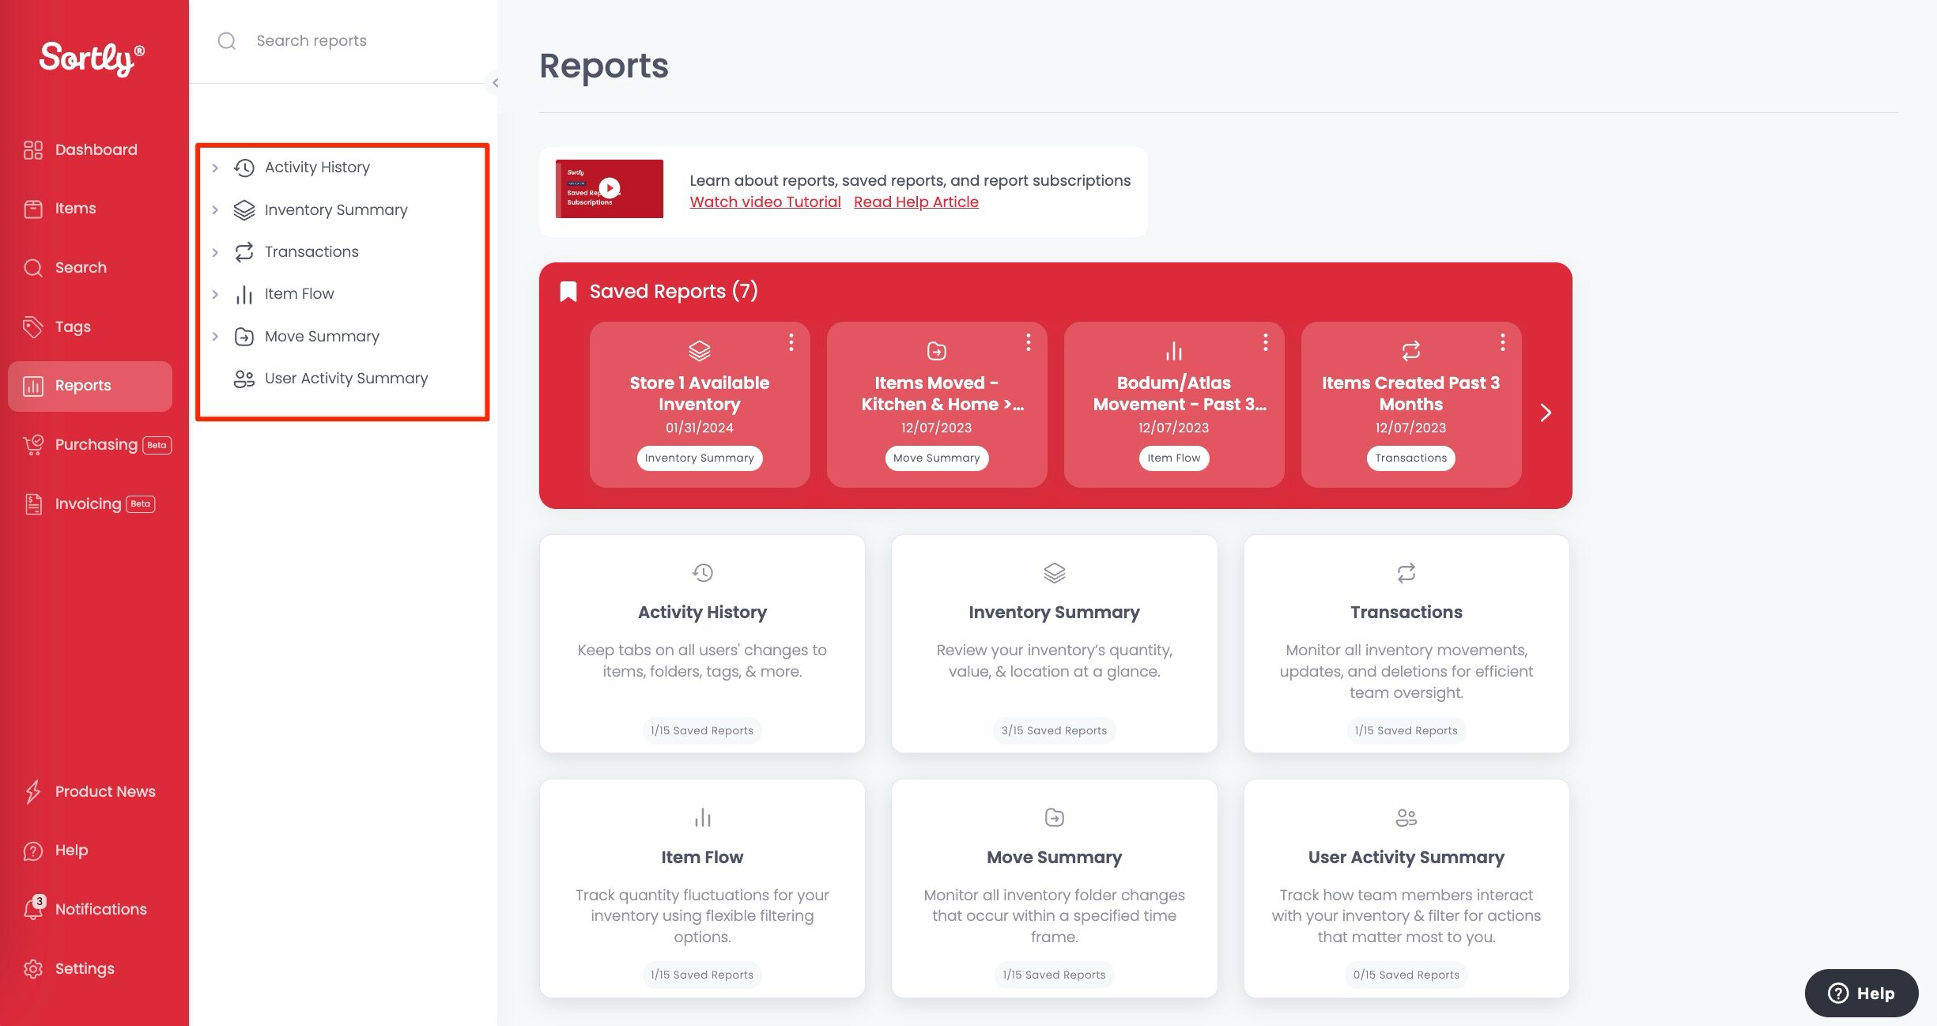The height and width of the screenshot is (1026, 1937).
Task: Select User Activity Summary in report list
Action: [345, 379]
